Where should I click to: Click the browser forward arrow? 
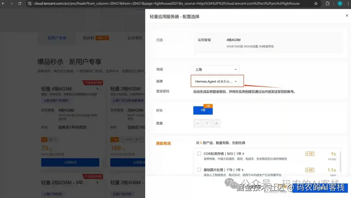pos(11,3)
